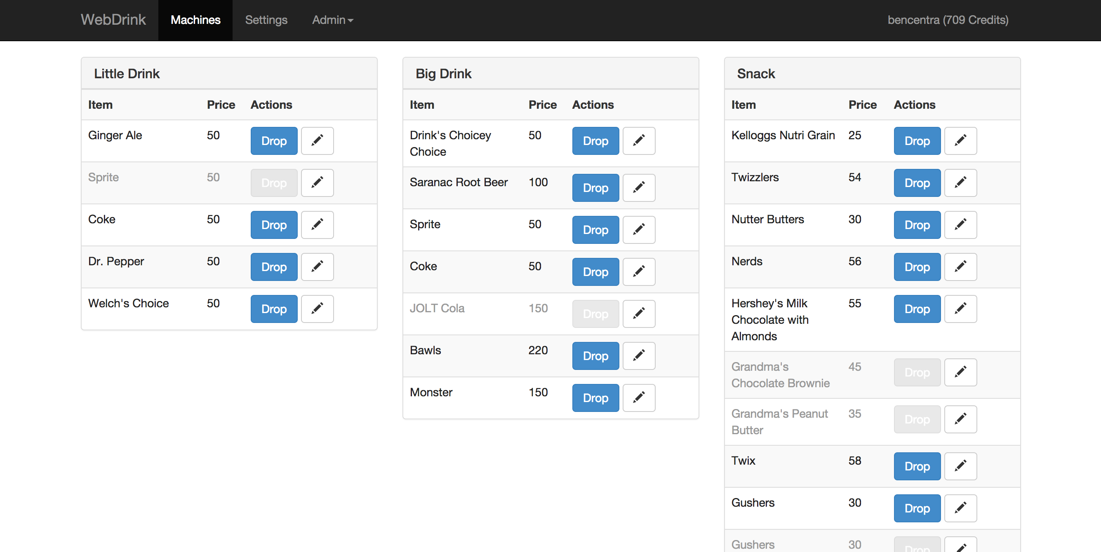The width and height of the screenshot is (1101, 552).
Task: Drop Nerds from Snack machine
Action: coord(917,267)
